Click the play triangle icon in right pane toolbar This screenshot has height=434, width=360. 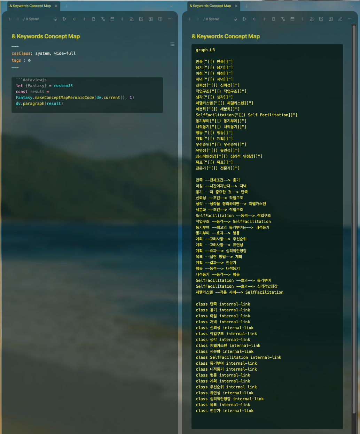[x=245, y=19]
